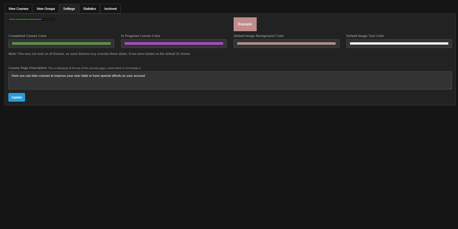This screenshot has width=458, height=229.
Task: Select the Settings tab
Action: tap(69, 9)
